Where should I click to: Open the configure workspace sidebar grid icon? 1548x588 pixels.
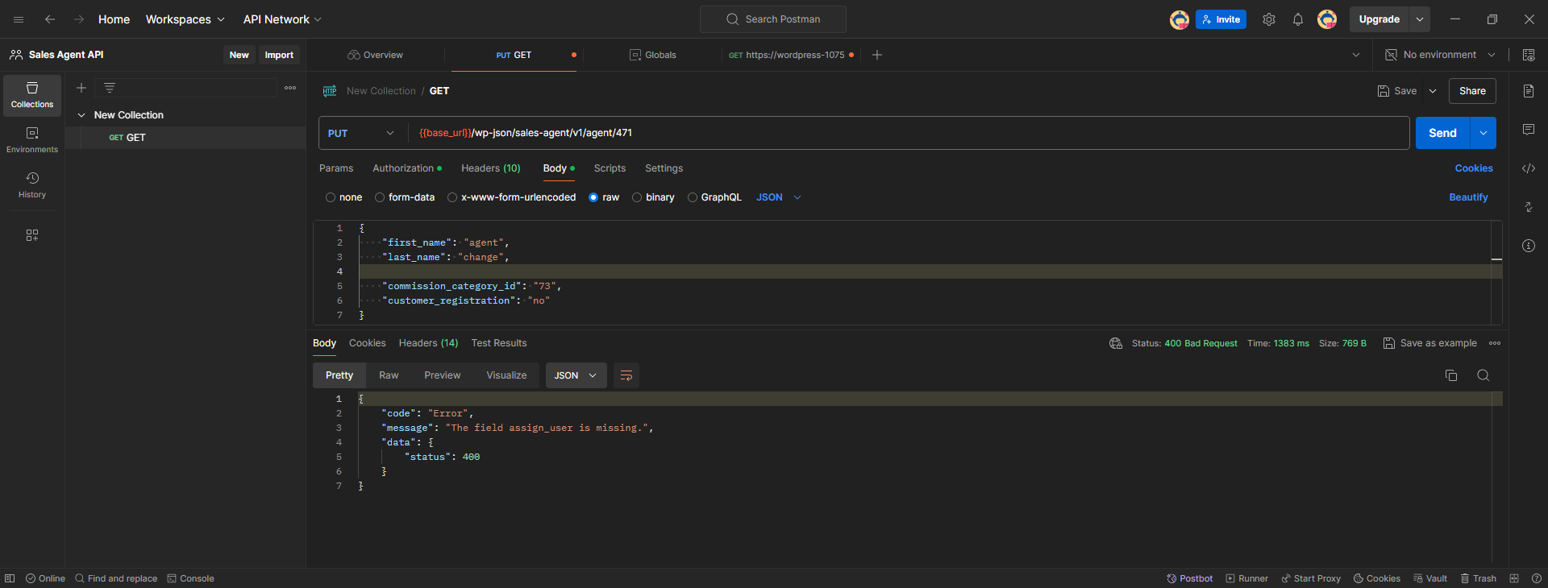[32, 235]
